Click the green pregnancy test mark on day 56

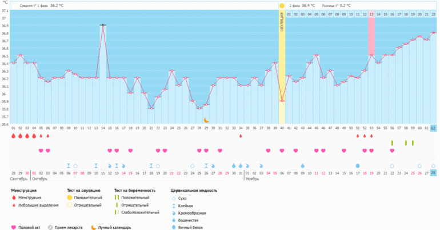[x=392, y=143]
